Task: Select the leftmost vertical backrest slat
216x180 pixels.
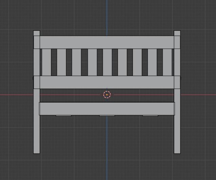Action: [x=46, y=62]
